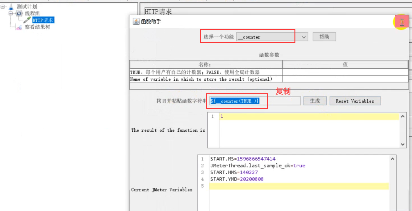Viewport: 412px width, 211px height.
Task: Click the 生成 button
Action: click(315, 101)
